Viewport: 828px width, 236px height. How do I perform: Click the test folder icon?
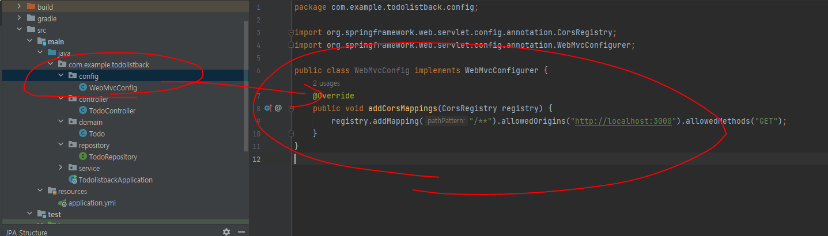(41, 214)
